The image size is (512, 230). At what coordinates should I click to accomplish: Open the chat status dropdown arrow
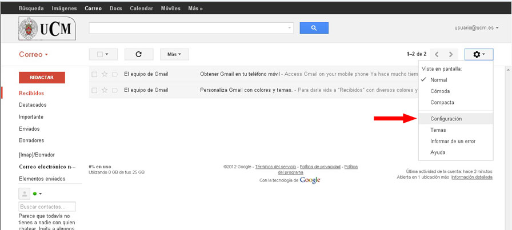(x=41, y=194)
